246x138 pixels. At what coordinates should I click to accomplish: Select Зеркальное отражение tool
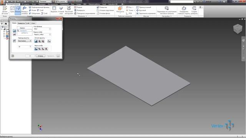click(146, 13)
